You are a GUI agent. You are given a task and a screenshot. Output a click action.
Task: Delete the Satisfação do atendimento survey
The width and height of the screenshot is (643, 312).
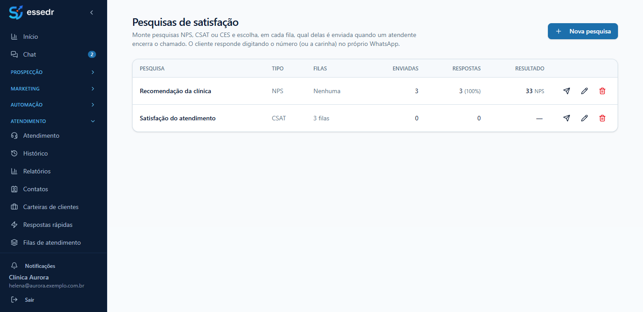tap(602, 118)
